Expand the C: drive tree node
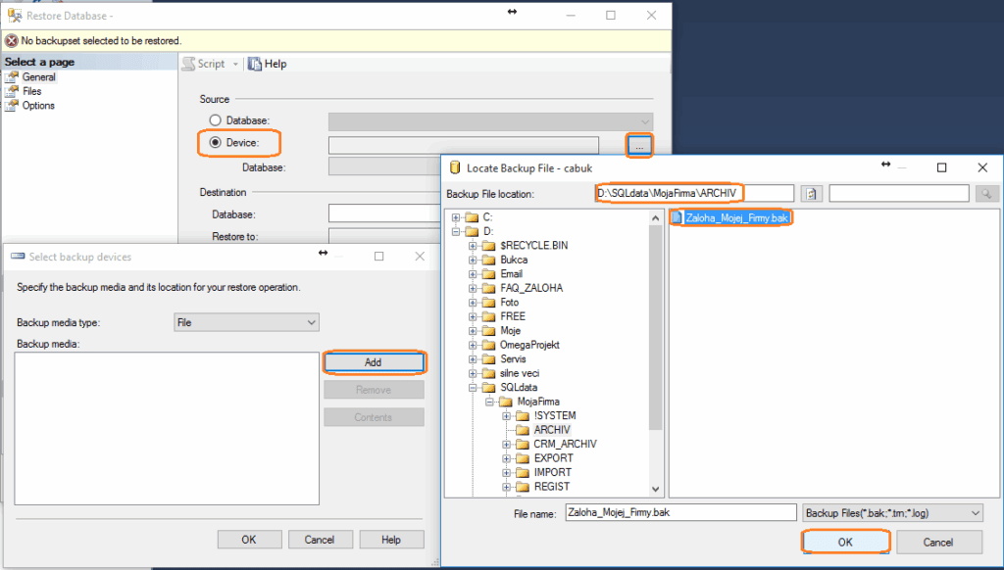The image size is (1004, 570). (x=457, y=217)
